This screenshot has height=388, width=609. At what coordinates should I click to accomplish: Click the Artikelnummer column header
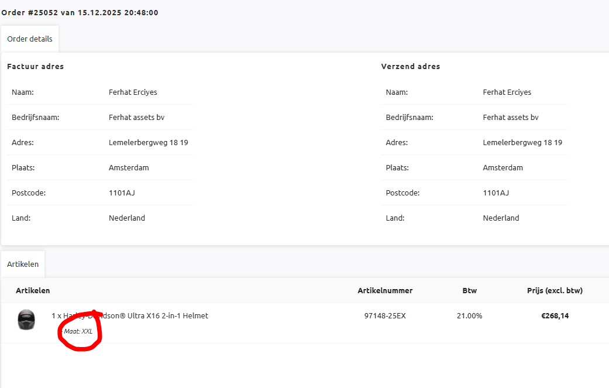[x=385, y=290]
